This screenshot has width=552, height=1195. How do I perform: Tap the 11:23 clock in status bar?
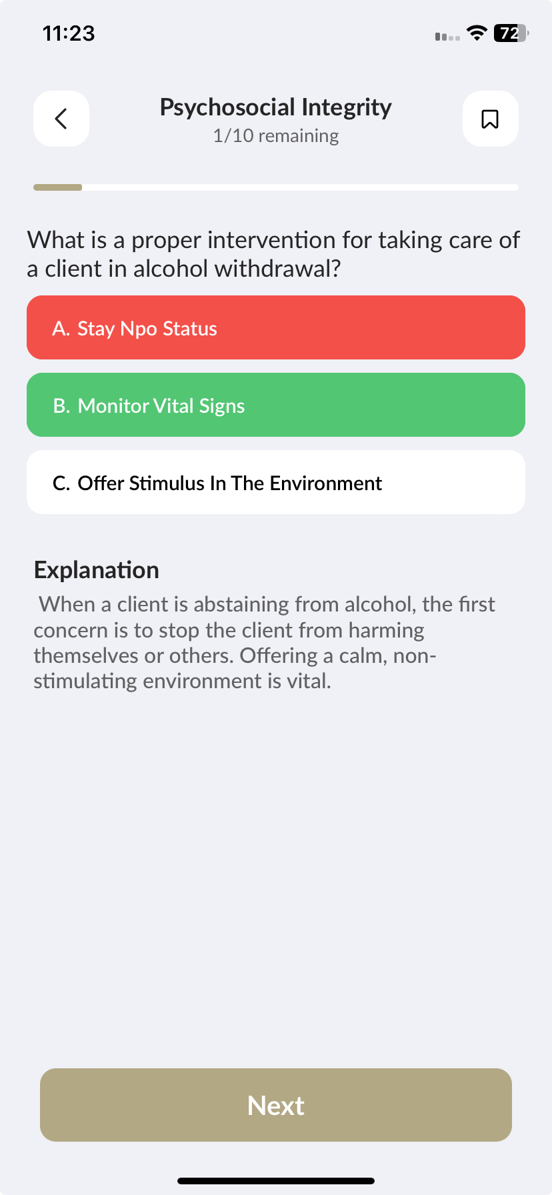pyautogui.click(x=69, y=33)
